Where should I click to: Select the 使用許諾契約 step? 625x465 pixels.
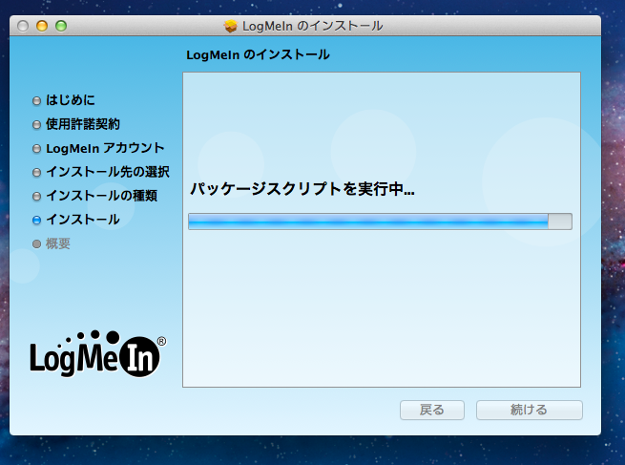(75, 124)
